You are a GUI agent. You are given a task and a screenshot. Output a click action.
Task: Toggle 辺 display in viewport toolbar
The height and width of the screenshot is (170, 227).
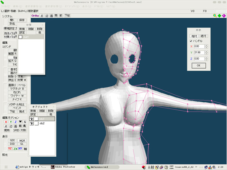click(x=47, y=15)
